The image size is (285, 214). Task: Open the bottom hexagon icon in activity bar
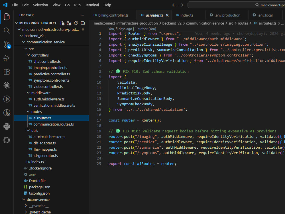coord(7,140)
